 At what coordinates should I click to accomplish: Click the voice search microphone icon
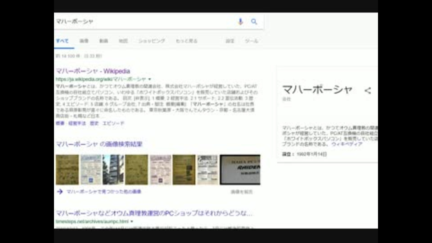point(240,22)
